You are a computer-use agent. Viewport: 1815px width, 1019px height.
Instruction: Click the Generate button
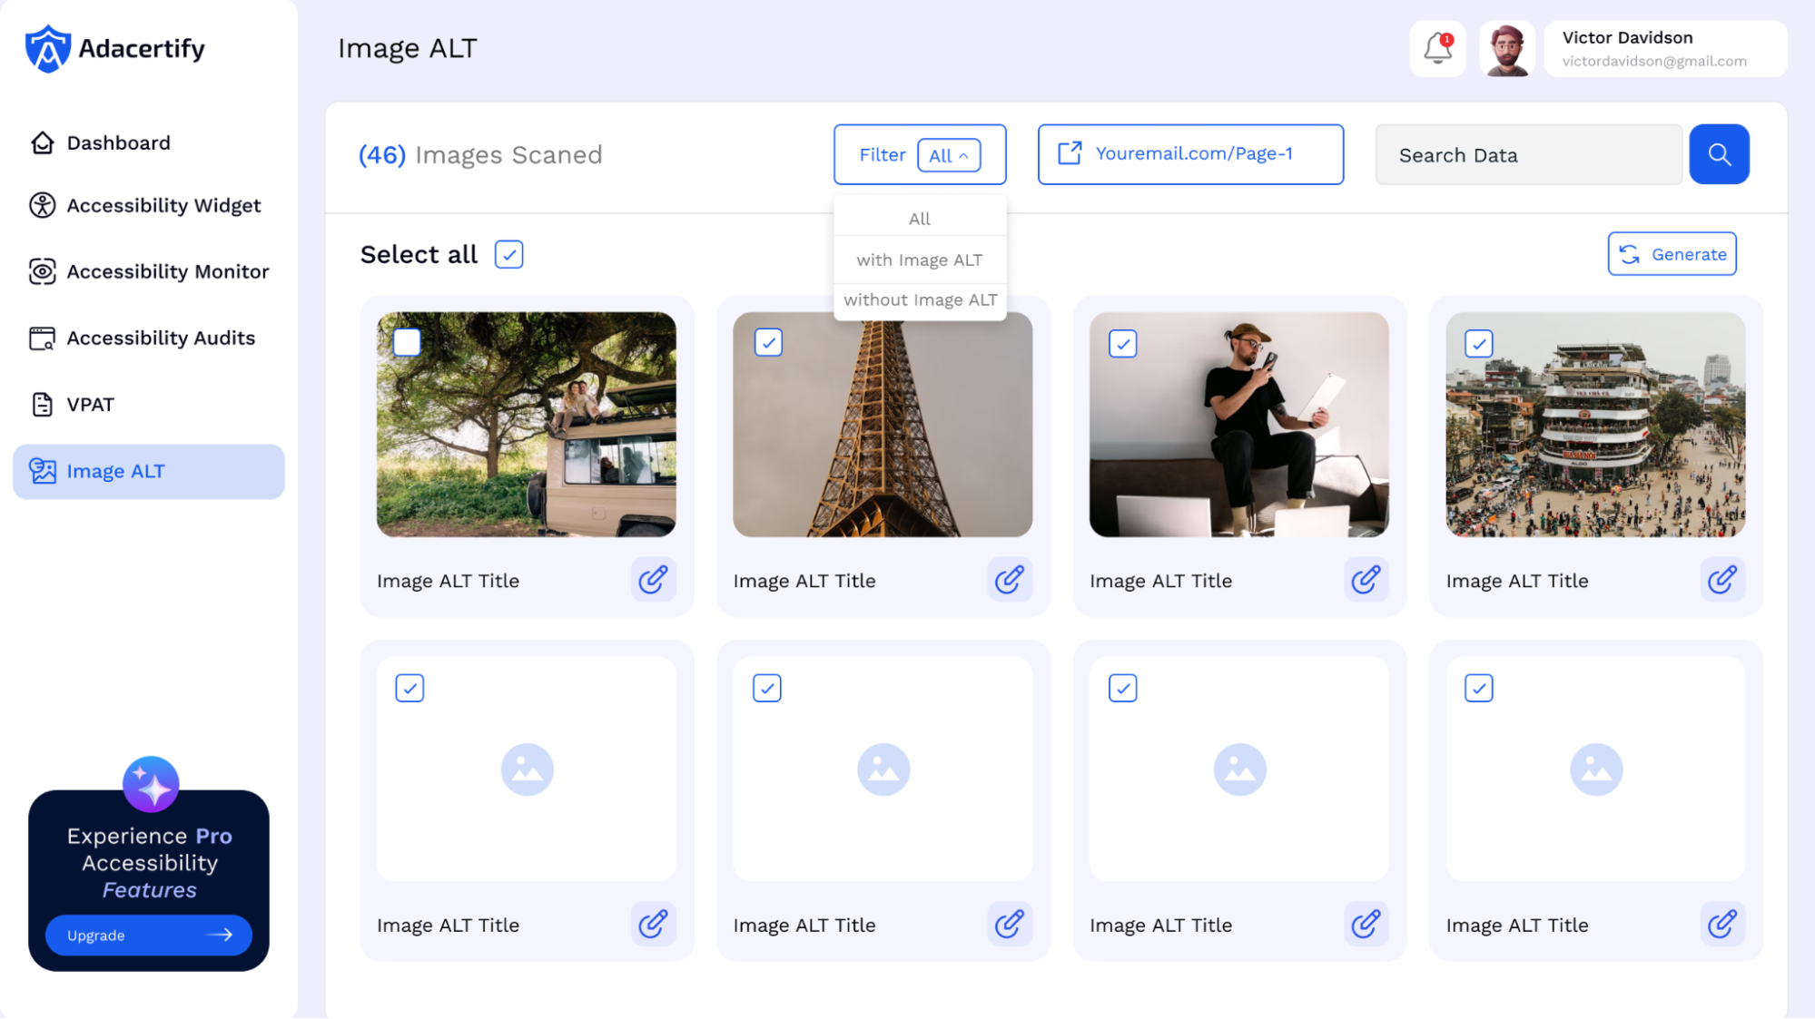click(1672, 254)
